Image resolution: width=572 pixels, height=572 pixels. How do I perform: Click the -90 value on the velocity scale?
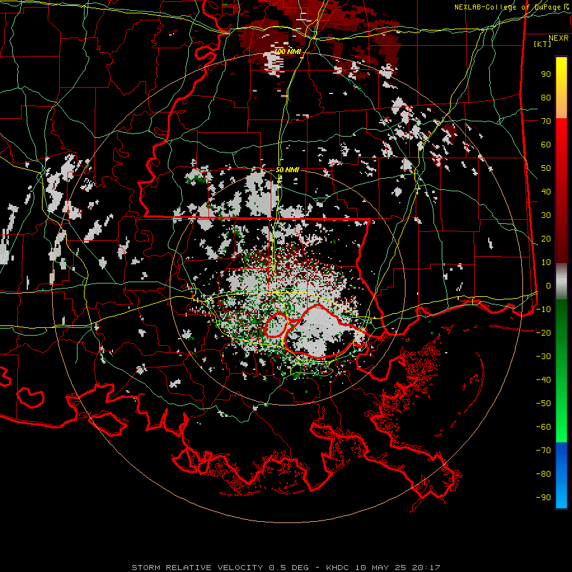click(543, 498)
